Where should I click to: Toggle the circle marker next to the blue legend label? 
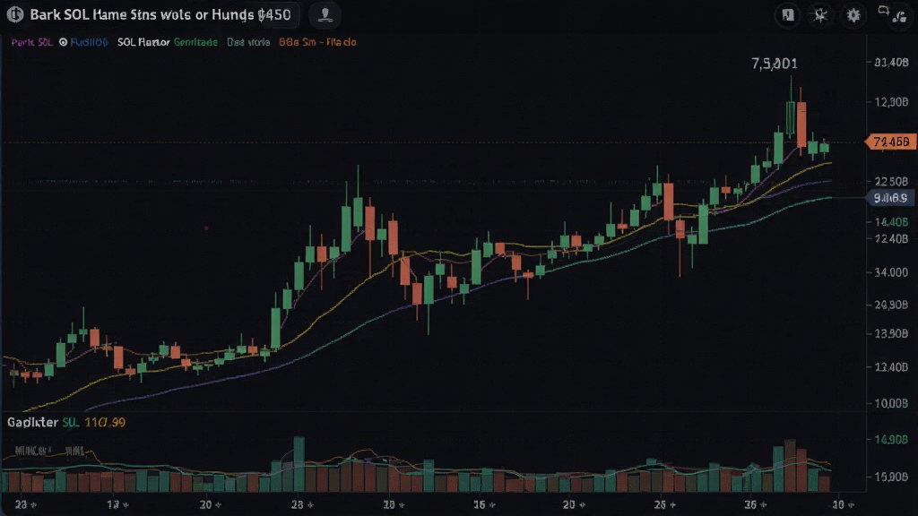coord(64,42)
